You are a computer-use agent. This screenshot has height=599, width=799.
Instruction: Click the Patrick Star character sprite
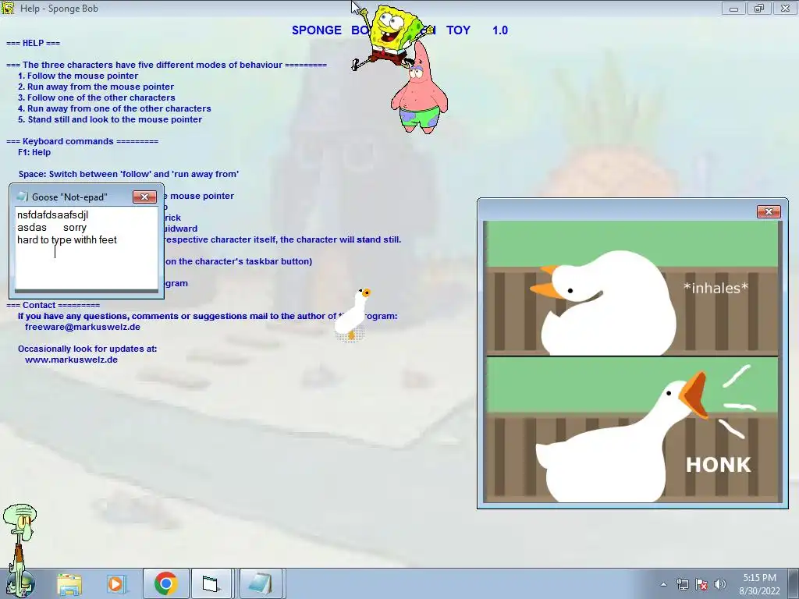[419, 89]
